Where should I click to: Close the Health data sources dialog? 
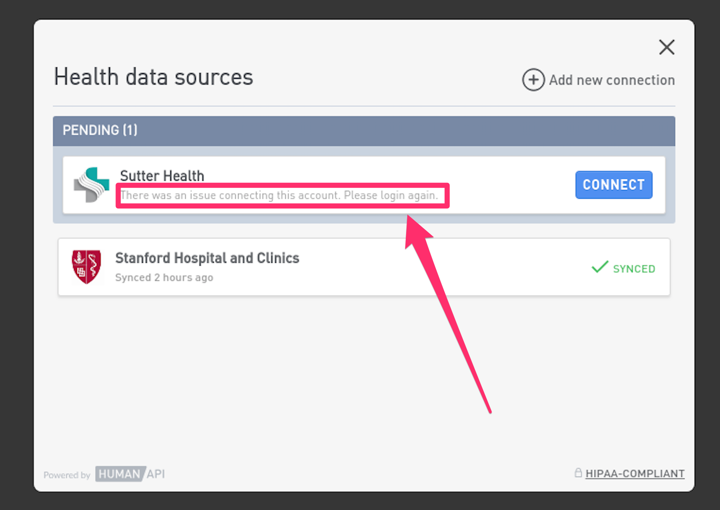tap(666, 47)
